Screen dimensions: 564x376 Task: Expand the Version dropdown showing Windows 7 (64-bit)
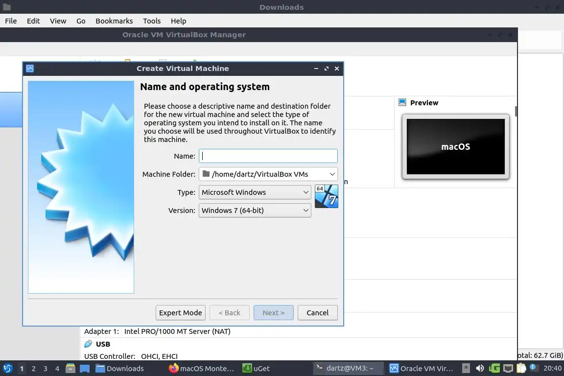[x=255, y=211]
